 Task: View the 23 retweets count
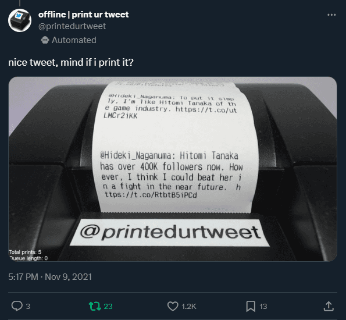point(108,307)
